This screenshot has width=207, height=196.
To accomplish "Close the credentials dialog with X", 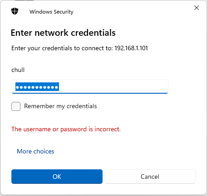I will [x=197, y=8].
